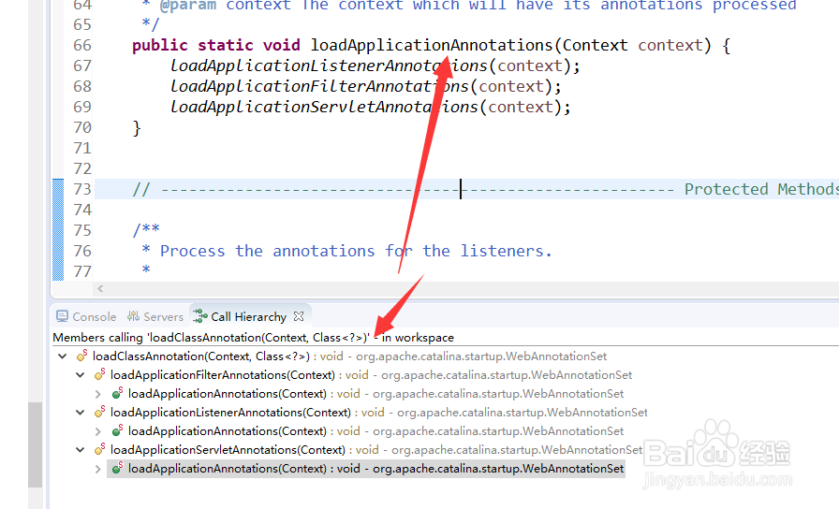Click the 'Protected Methods' comment text
The width and height of the screenshot is (839, 509).
[761, 189]
